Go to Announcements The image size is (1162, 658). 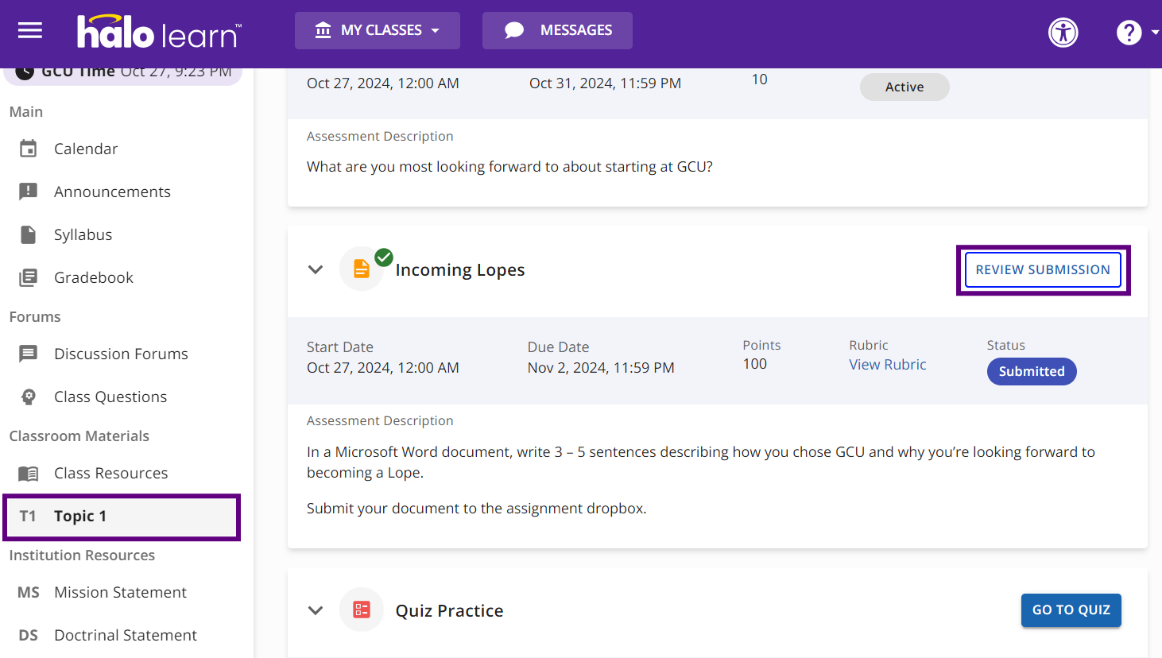(x=112, y=192)
